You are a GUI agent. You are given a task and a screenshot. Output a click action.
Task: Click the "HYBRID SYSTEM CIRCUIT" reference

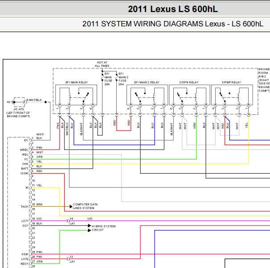point(103,228)
